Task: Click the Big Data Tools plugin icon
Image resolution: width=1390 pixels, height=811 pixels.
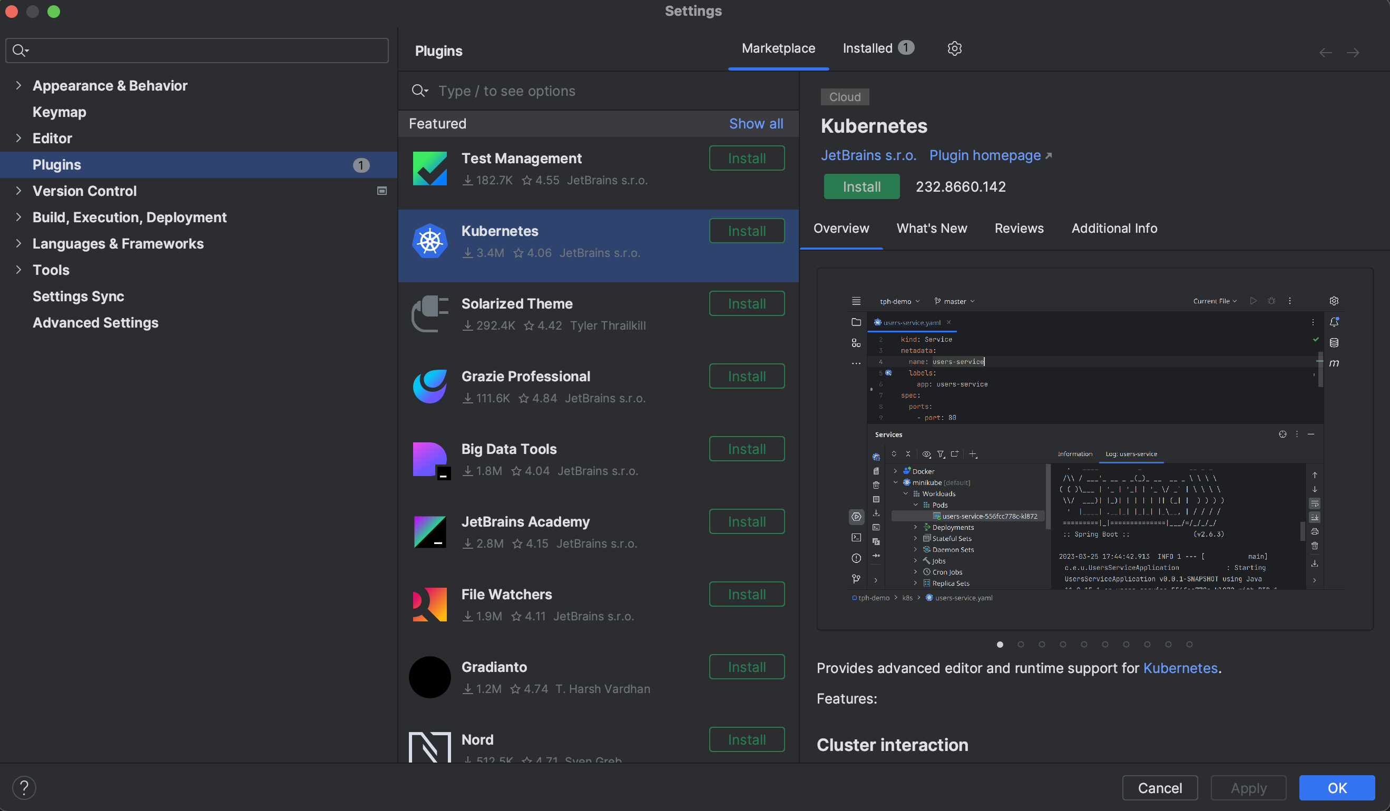Action: 429,459
